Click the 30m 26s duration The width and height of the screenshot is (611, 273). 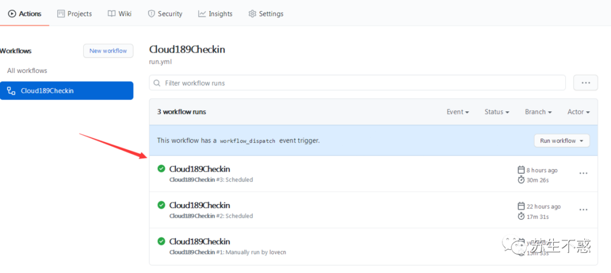tap(538, 180)
